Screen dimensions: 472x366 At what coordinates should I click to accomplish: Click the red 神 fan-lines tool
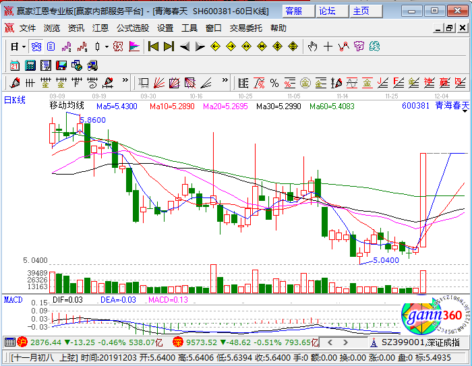(x=429, y=83)
